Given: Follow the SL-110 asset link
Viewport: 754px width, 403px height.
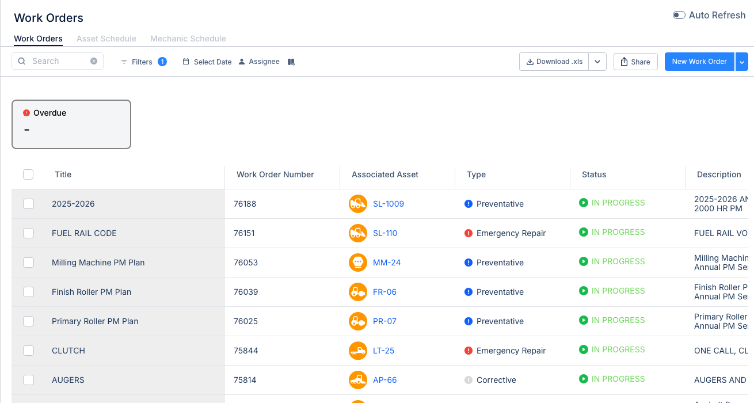Looking at the screenshot, I should 384,233.
